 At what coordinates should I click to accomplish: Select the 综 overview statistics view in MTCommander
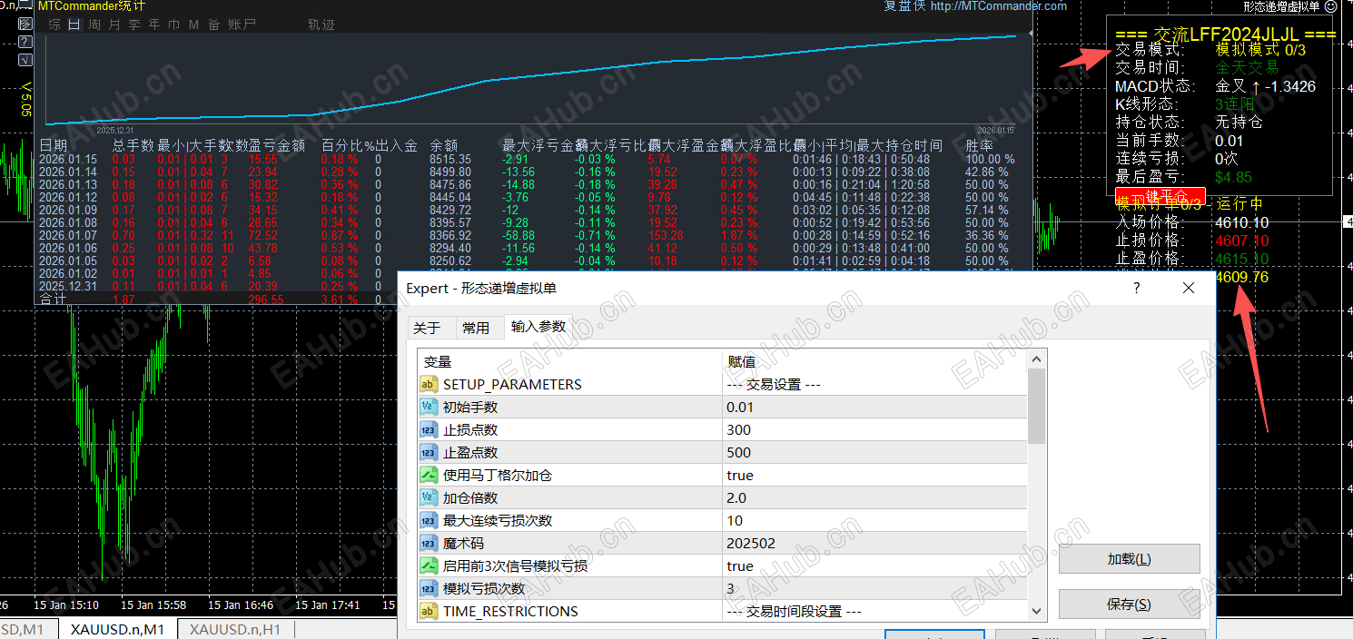[54, 25]
